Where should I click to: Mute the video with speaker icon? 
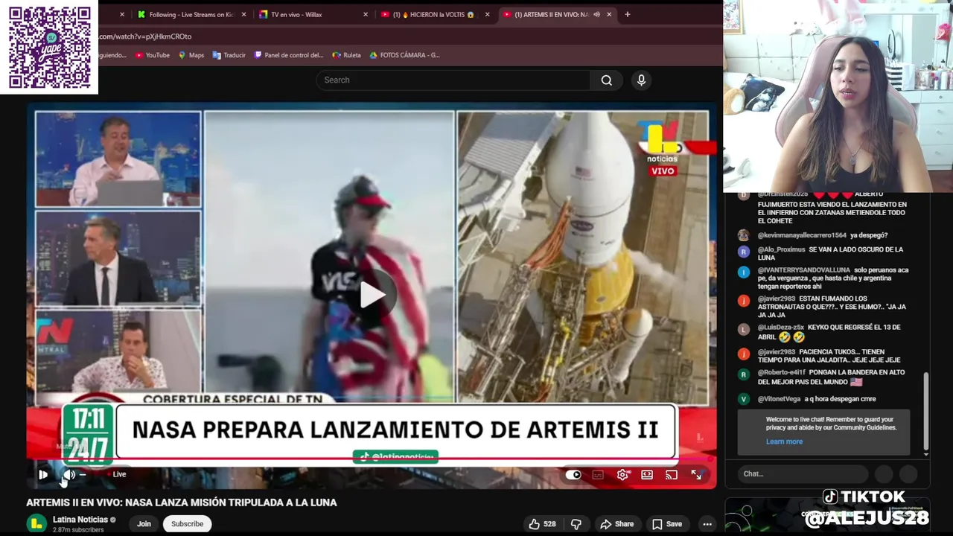[68, 474]
